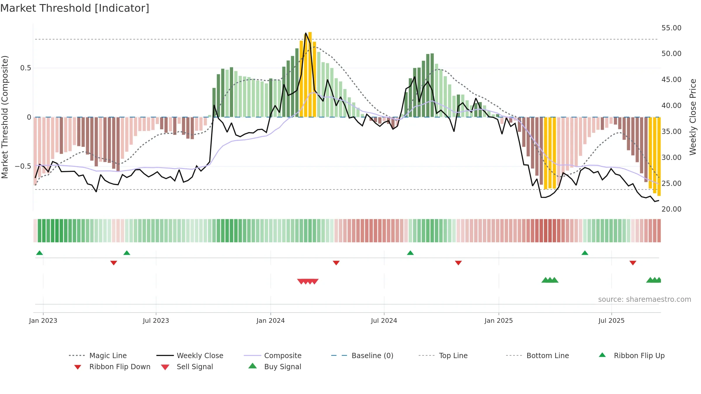Click the 35.00 price axis tick
Image resolution: width=701 pixels, height=394 pixels.
pos(671,131)
